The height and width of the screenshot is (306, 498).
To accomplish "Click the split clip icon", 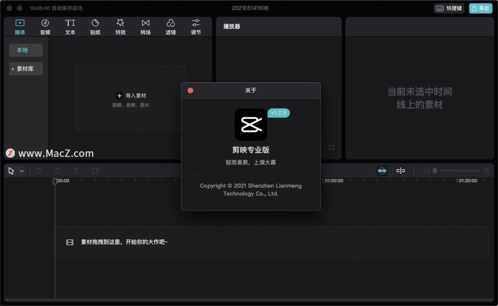I will point(76,171).
